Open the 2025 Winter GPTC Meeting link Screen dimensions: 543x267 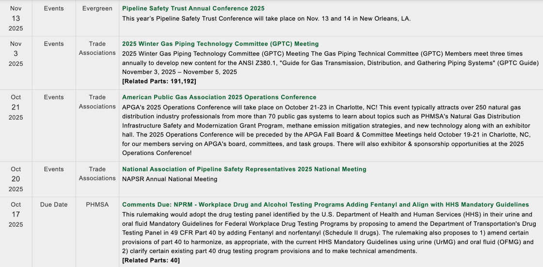click(x=220, y=44)
